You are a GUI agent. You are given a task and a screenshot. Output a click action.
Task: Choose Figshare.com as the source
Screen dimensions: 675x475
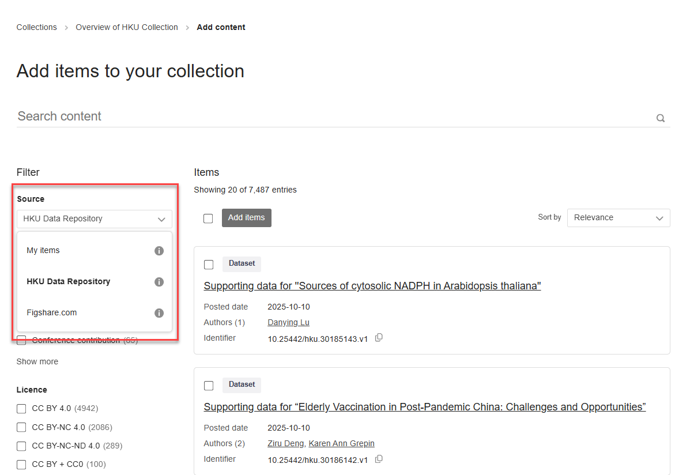coord(52,313)
